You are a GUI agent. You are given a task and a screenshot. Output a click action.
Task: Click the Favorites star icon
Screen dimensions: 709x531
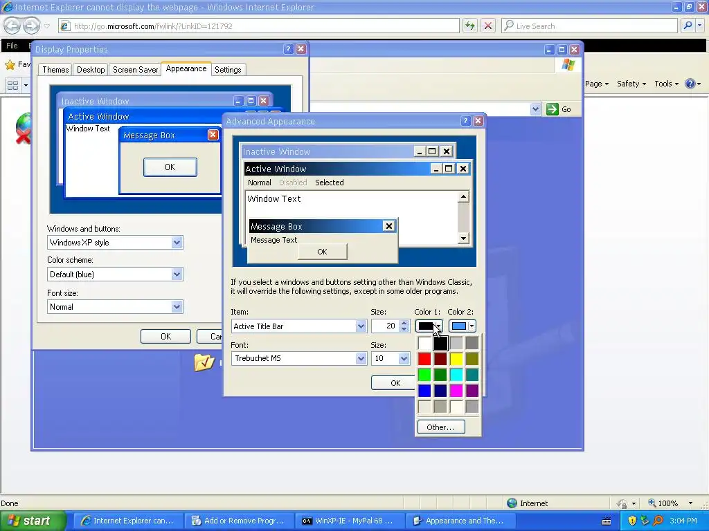click(x=10, y=64)
